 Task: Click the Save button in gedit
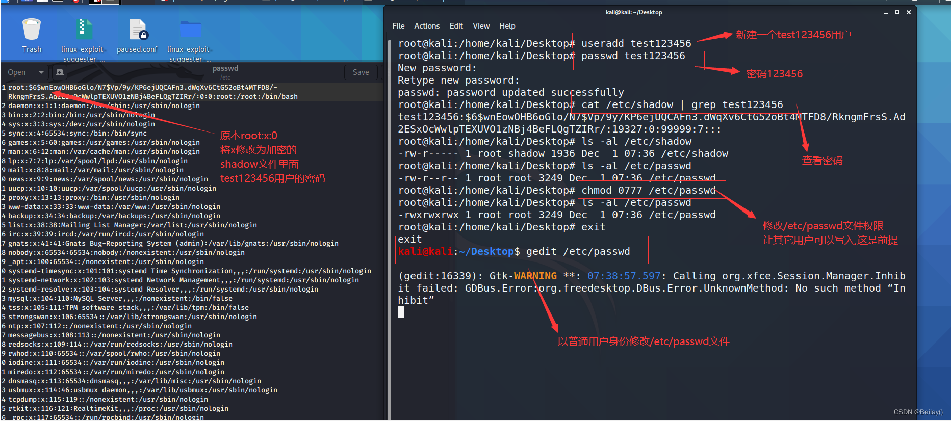(x=361, y=72)
